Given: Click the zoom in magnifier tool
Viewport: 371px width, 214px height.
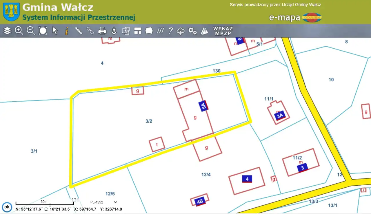Looking at the screenshot, I should (19, 30).
